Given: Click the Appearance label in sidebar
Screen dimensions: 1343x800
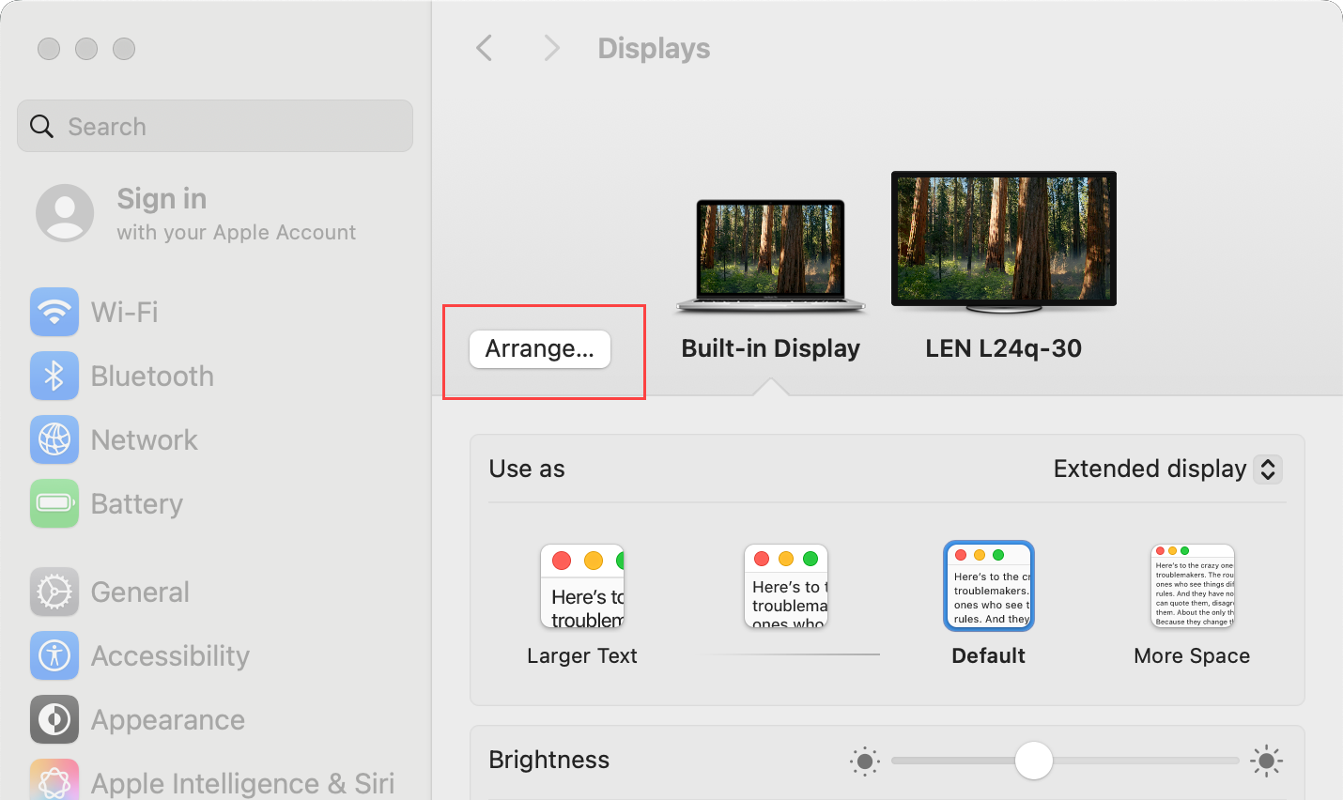Looking at the screenshot, I should point(168,719).
